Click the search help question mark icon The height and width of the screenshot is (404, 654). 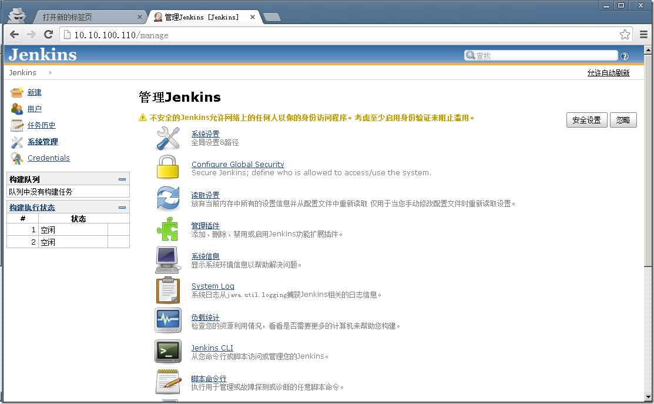[625, 56]
